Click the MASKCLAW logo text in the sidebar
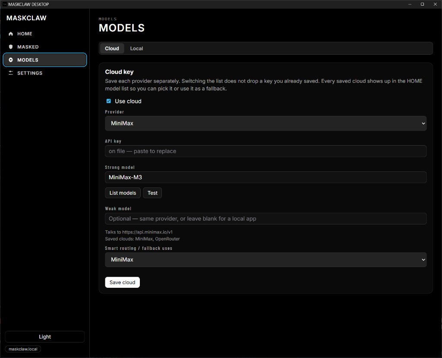442x358 pixels. click(26, 18)
